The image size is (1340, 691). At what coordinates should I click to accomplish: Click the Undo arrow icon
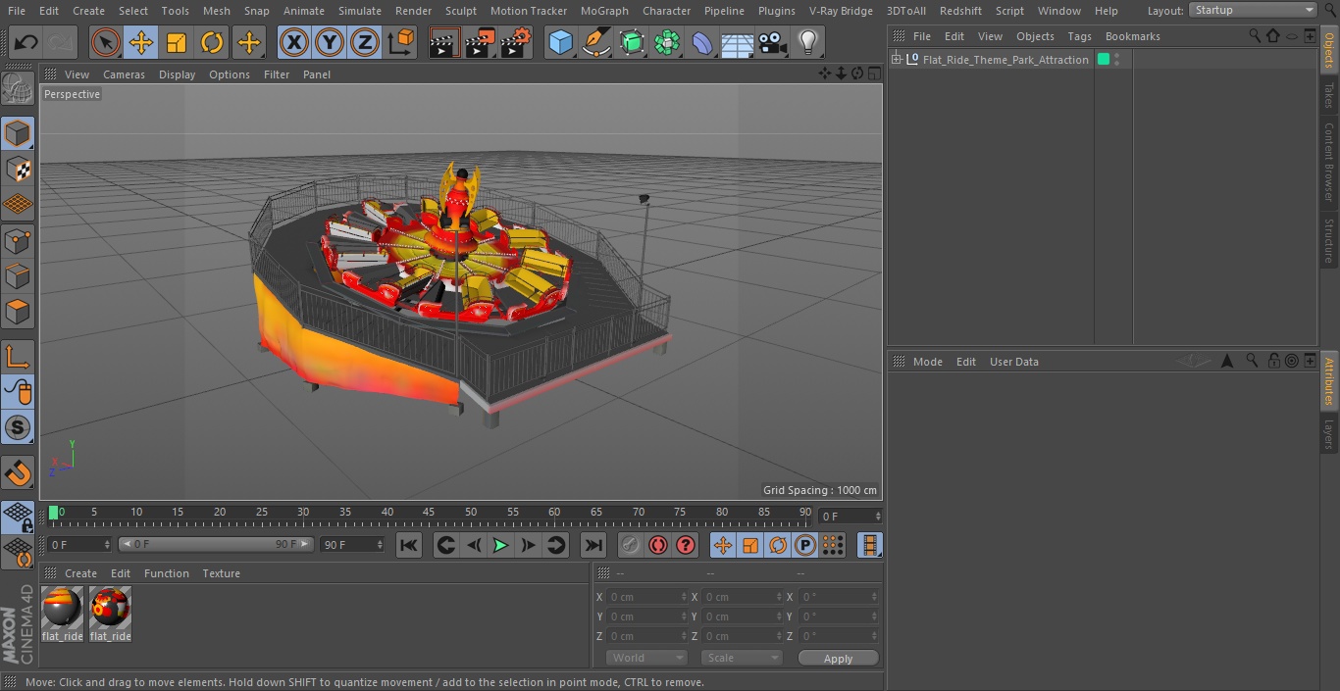pos(26,43)
